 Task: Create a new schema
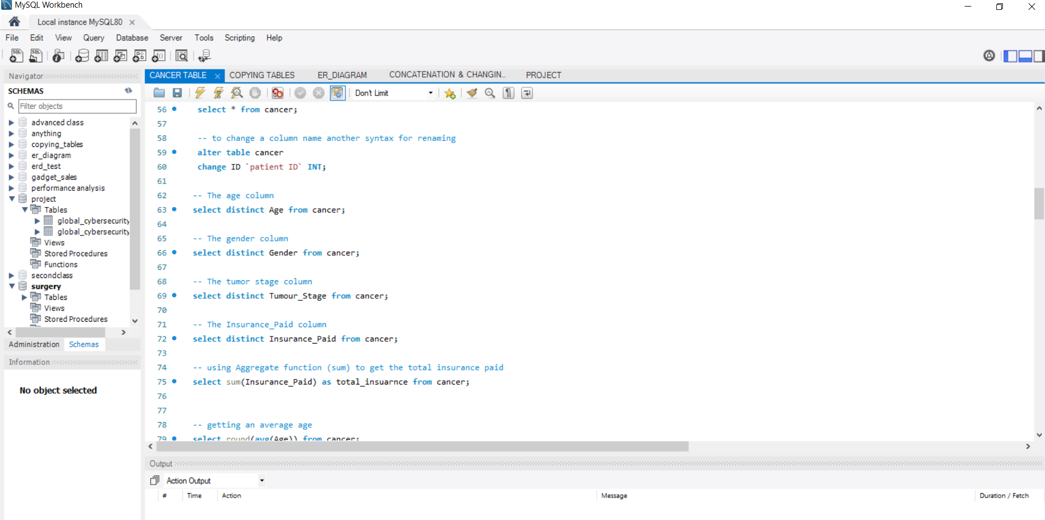pyautogui.click(x=82, y=55)
